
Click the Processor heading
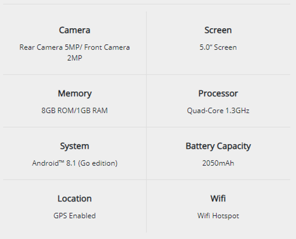point(218,93)
